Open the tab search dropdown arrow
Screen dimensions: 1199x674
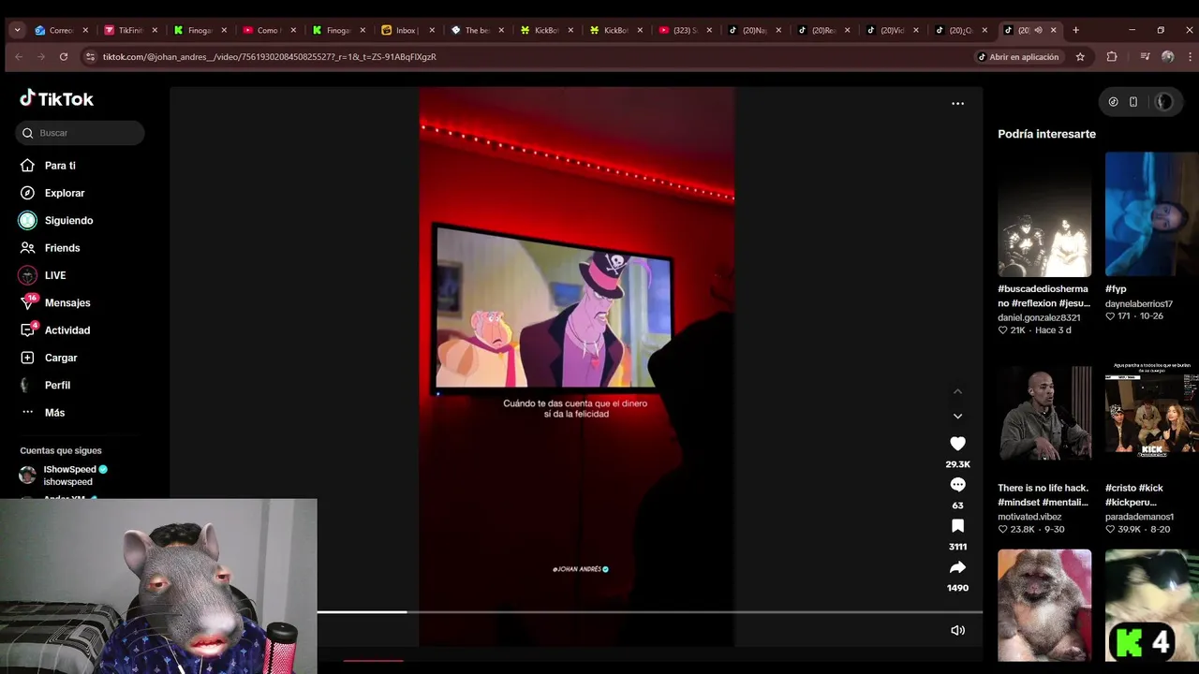click(x=17, y=30)
